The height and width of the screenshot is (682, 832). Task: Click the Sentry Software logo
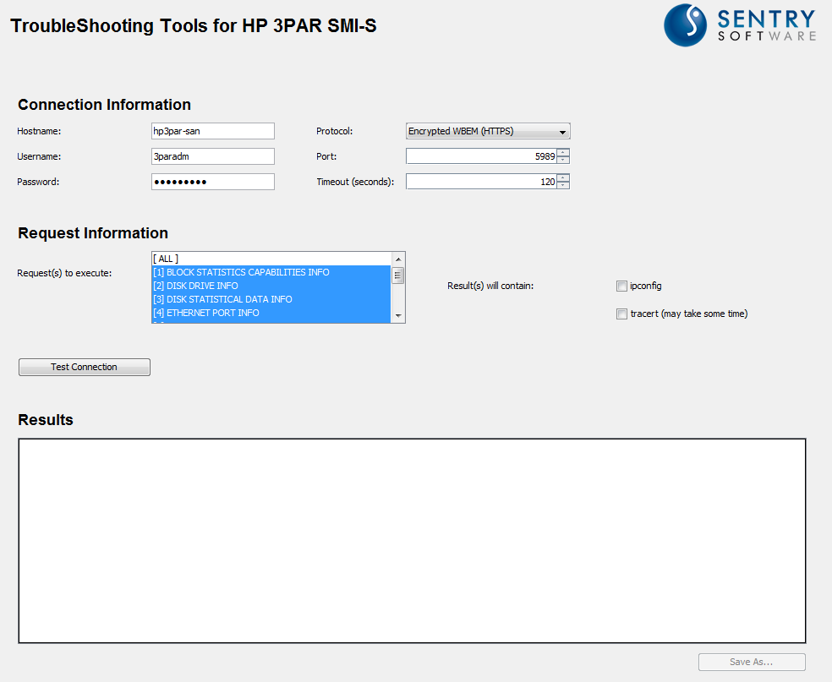click(x=740, y=25)
